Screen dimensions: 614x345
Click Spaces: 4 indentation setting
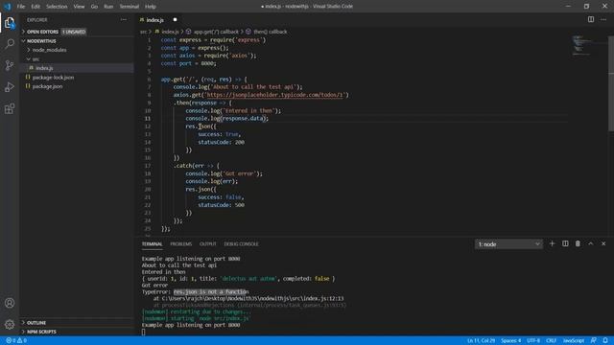point(511,341)
